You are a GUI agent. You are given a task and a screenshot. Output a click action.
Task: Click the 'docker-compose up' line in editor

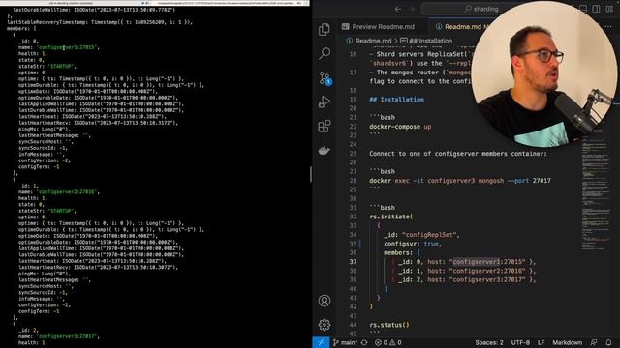click(400, 127)
